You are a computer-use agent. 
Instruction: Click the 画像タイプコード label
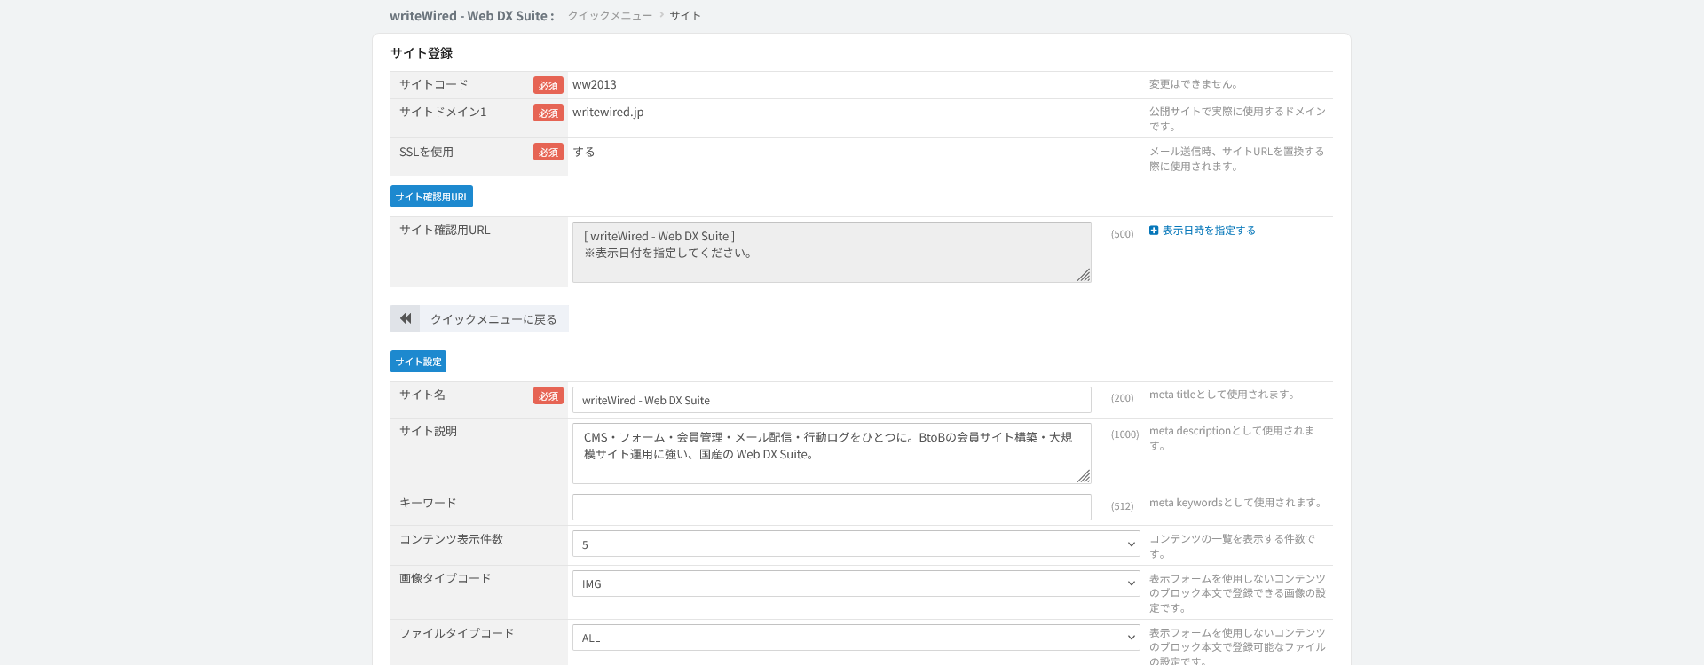tap(445, 578)
